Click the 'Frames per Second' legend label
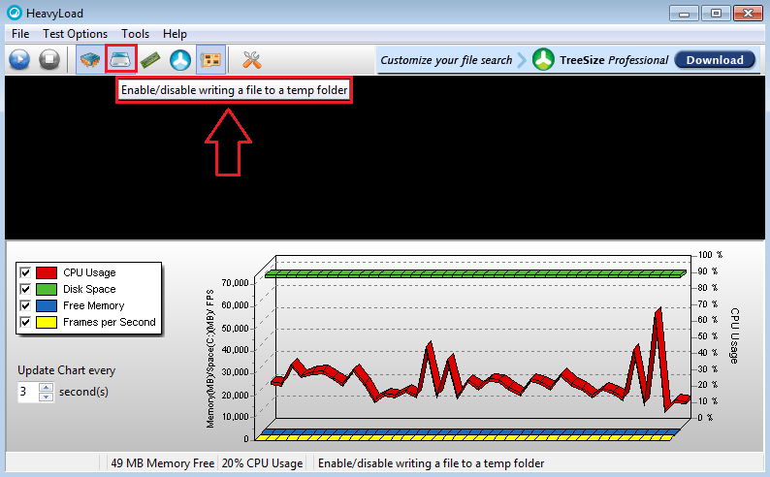 coord(109,323)
